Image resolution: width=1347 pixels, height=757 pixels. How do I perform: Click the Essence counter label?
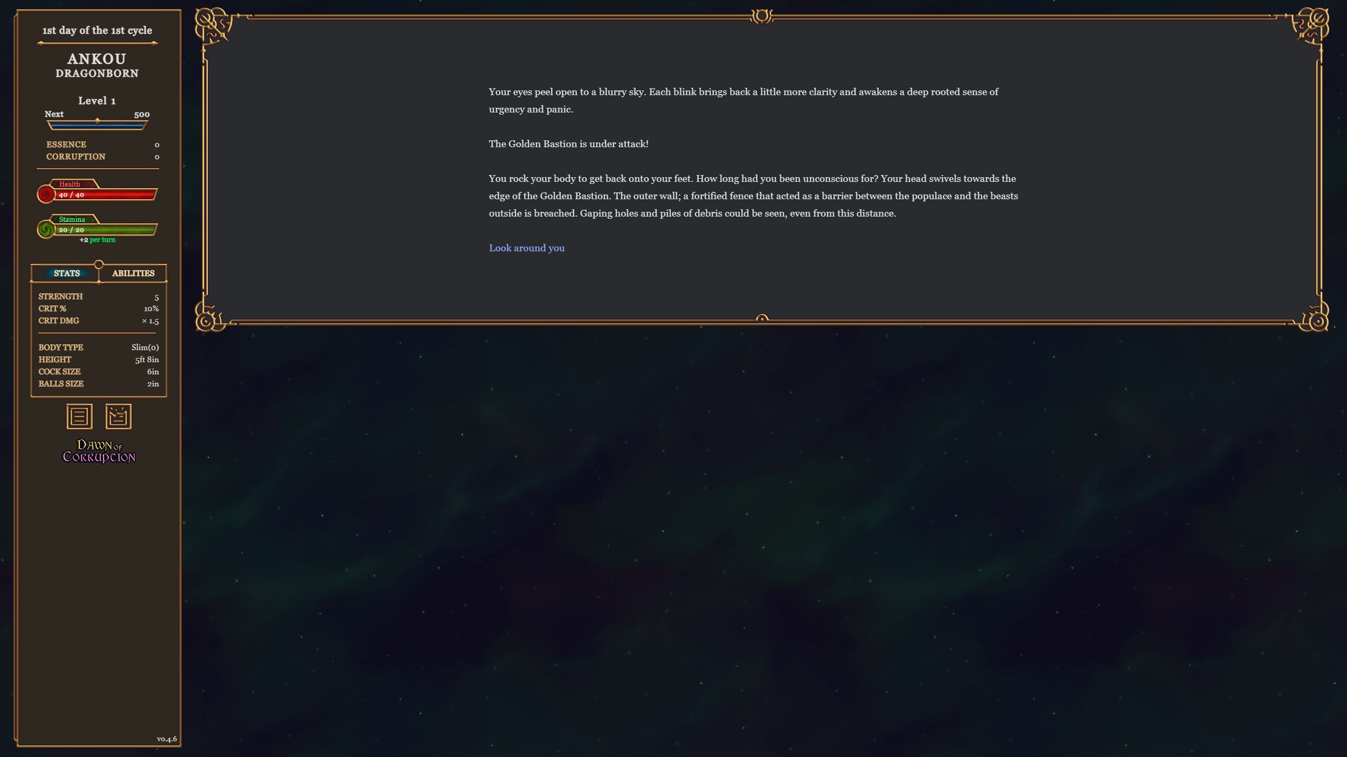tap(66, 145)
